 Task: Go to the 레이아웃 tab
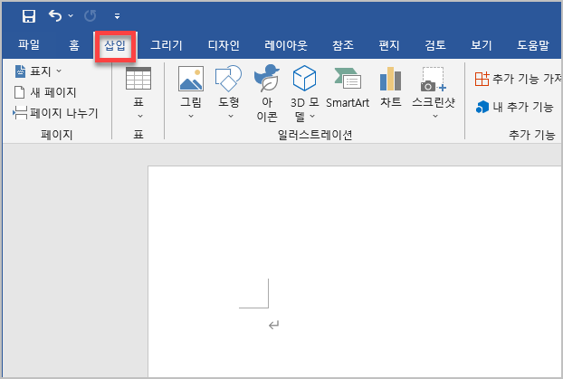(286, 45)
